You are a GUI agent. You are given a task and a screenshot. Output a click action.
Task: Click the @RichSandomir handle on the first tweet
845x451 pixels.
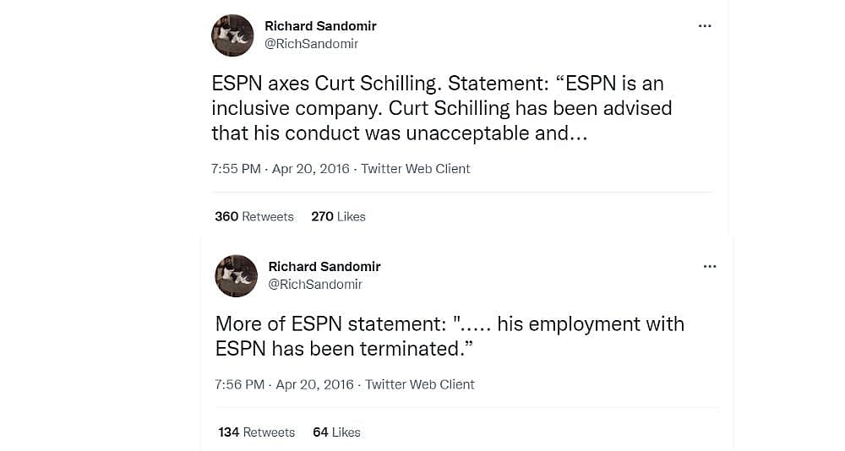312,44
